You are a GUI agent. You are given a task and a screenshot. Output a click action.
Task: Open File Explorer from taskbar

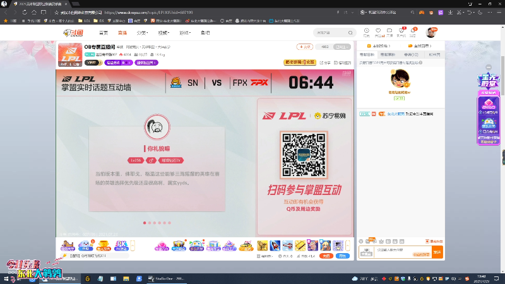tap(126, 278)
